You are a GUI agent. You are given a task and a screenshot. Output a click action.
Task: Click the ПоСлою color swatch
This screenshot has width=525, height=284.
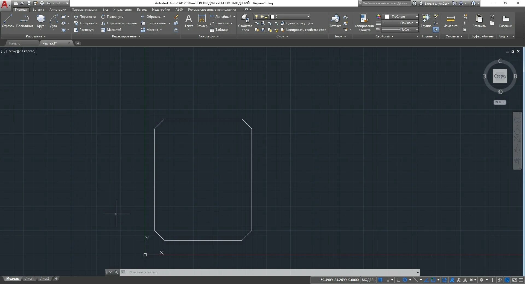[x=387, y=17]
